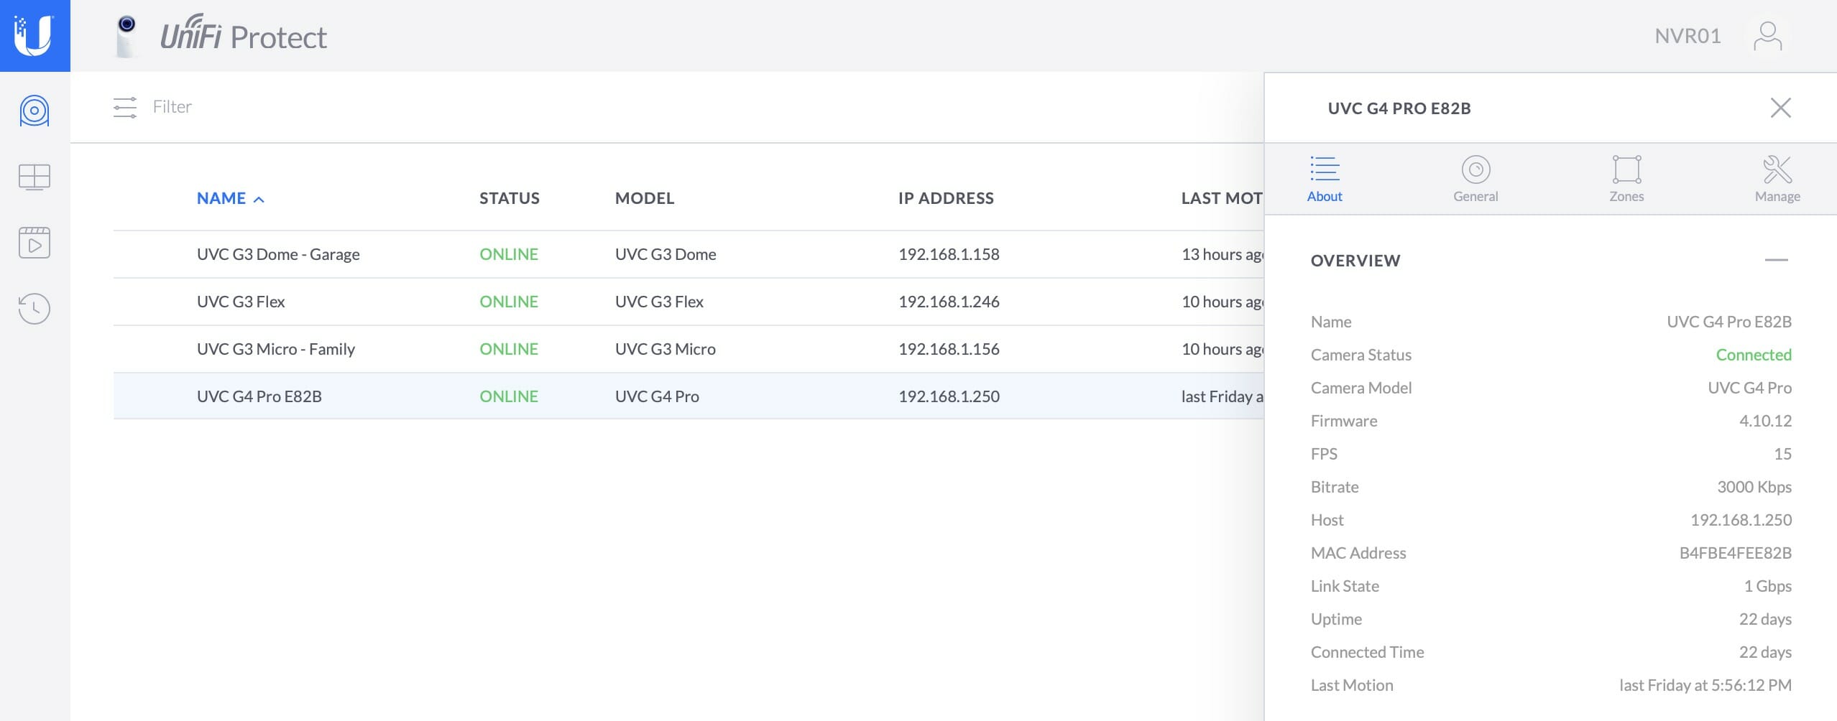Screen dimensions: 1837x721
Task: Open the Live View grid icon
Action: point(34,177)
